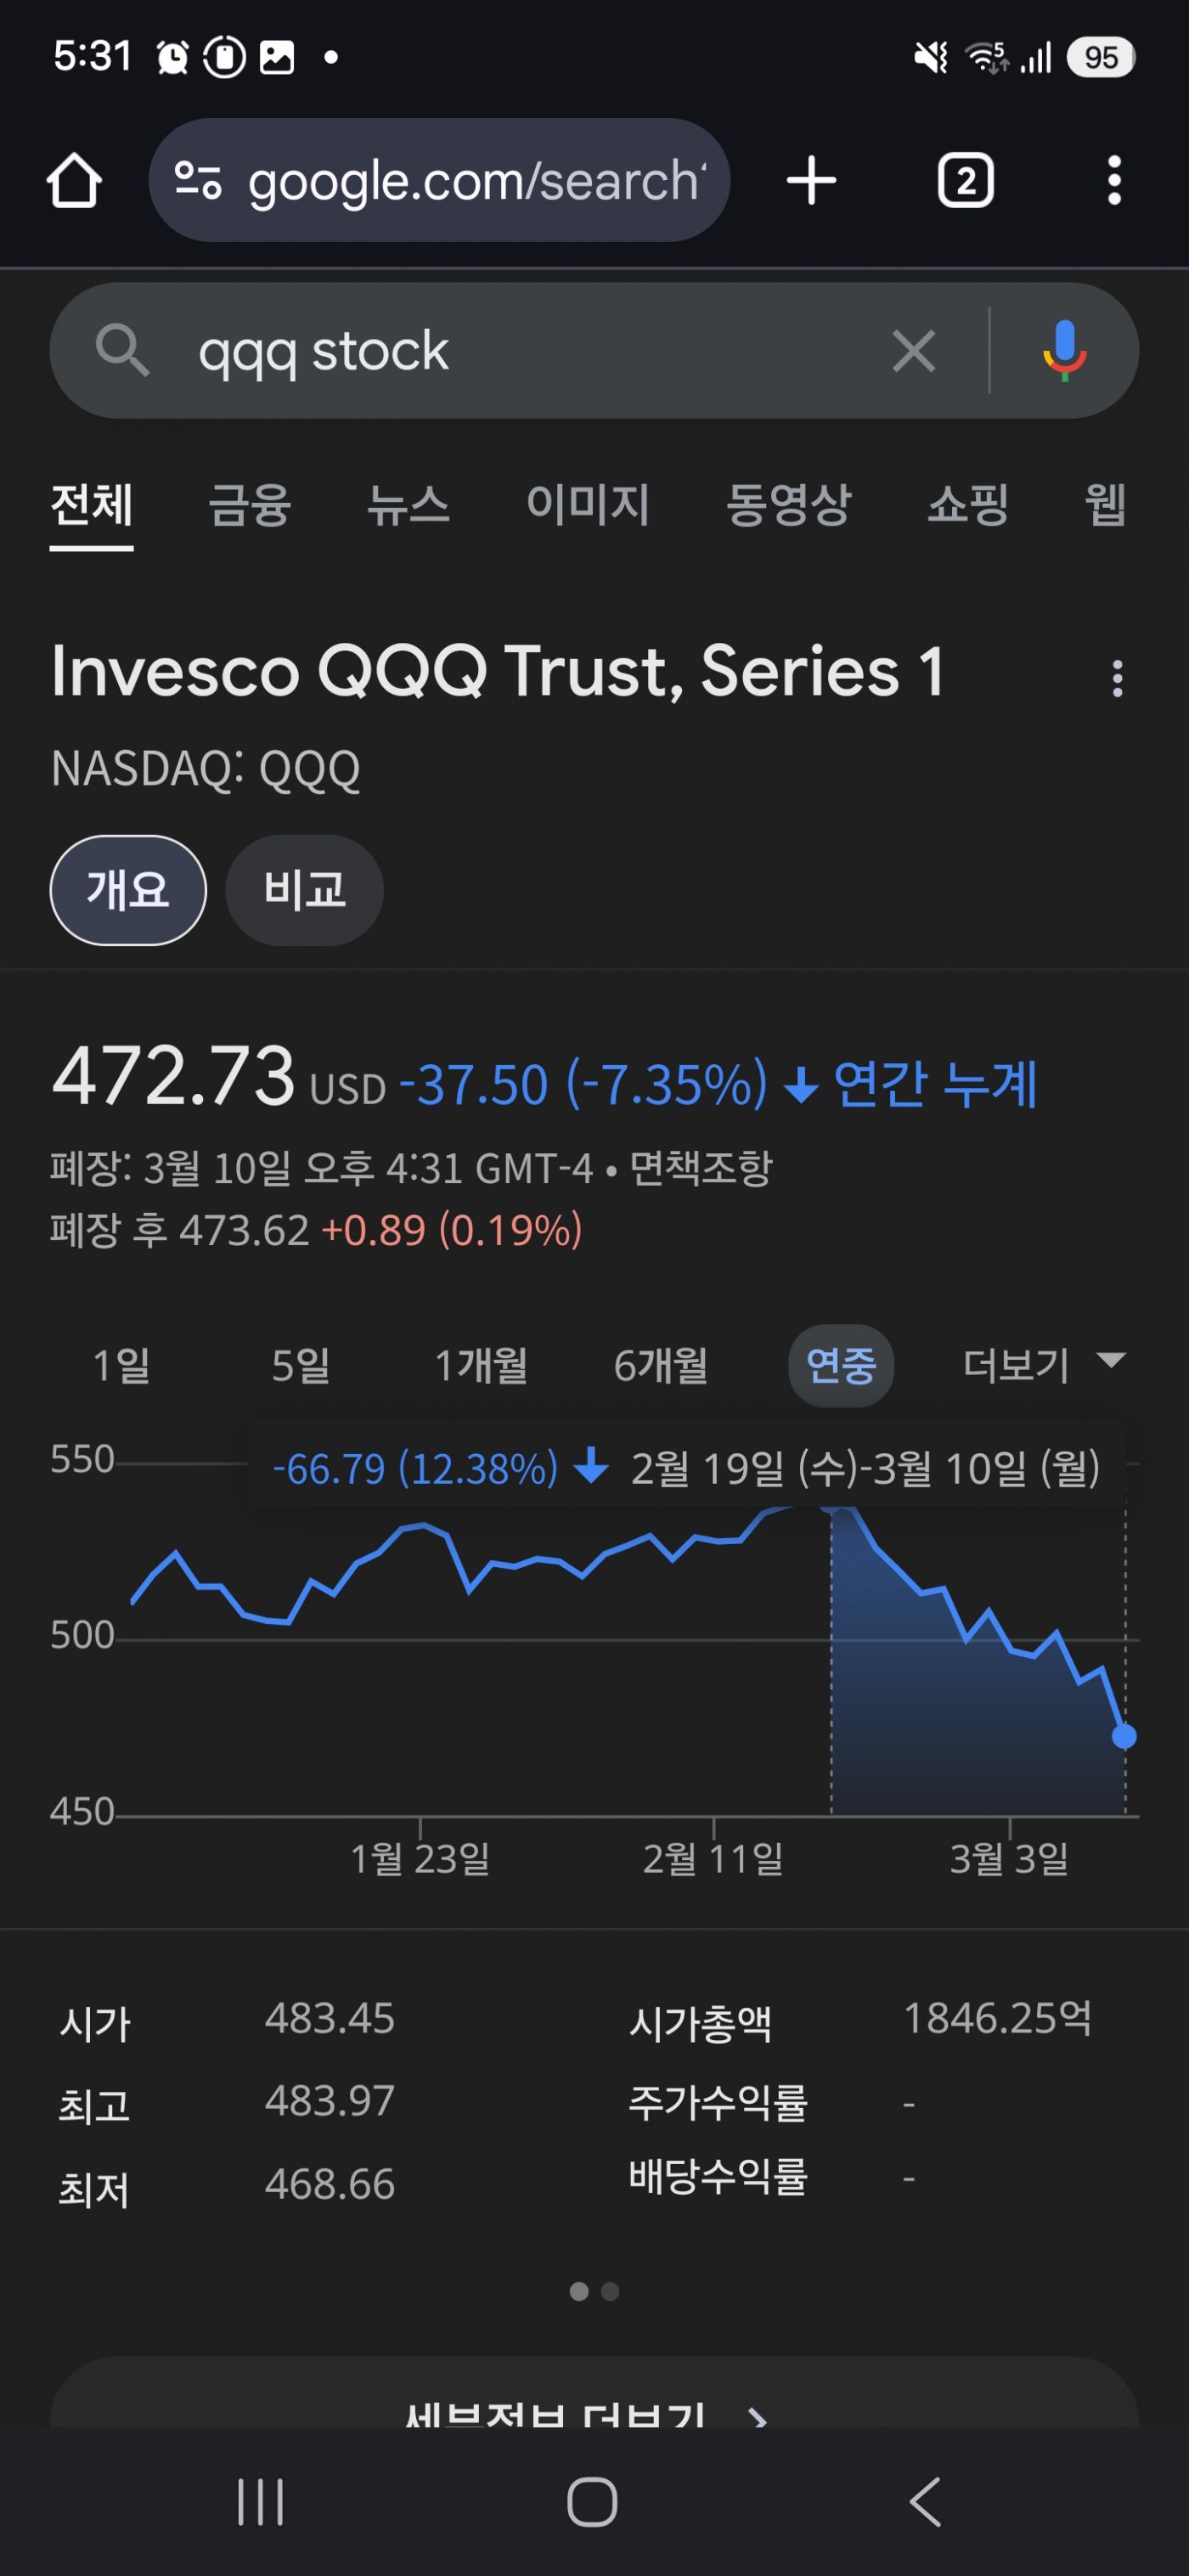Open more options for Invesco QQQ Trust
Image resolution: width=1189 pixels, height=2576 pixels.
click(1117, 679)
